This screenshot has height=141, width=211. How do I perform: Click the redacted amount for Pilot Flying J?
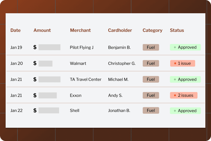pos(50,47)
